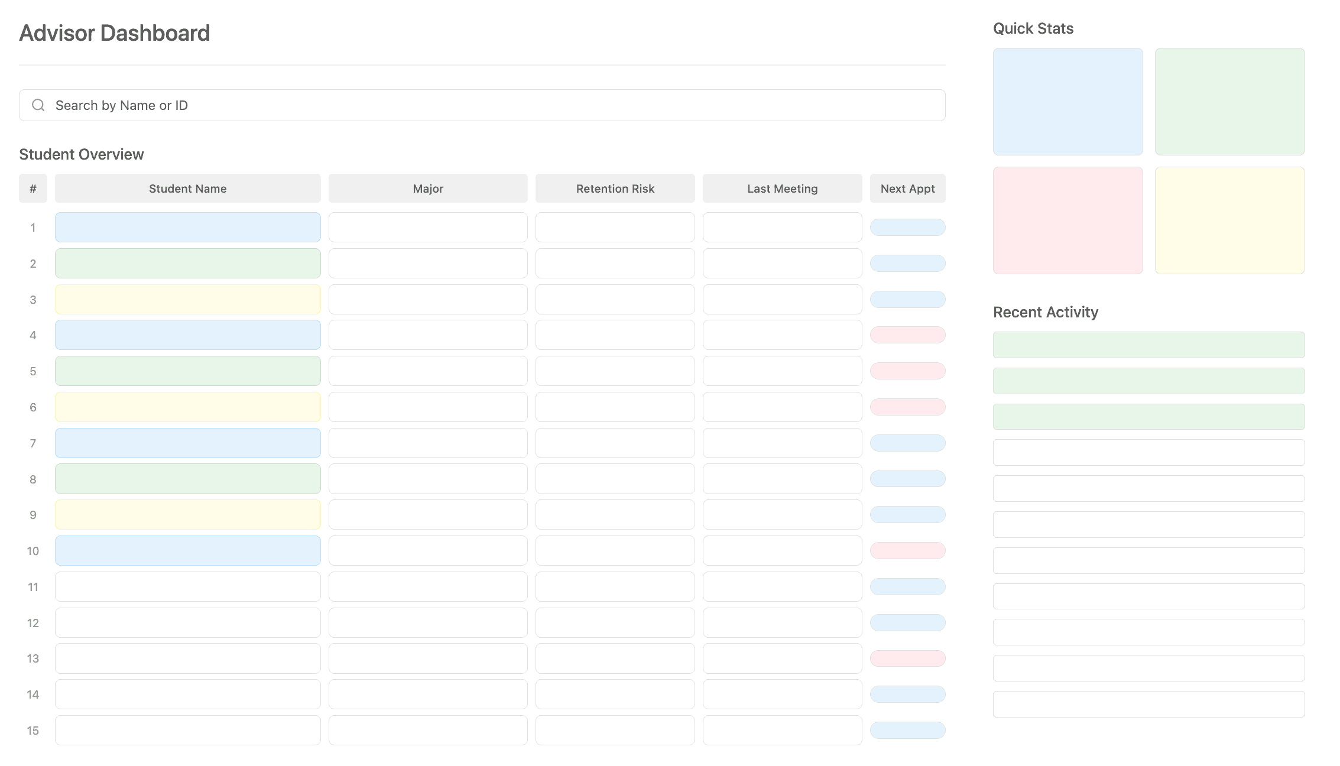
Task: Click the pink Next Appt pill in row 4
Action: tap(907, 335)
